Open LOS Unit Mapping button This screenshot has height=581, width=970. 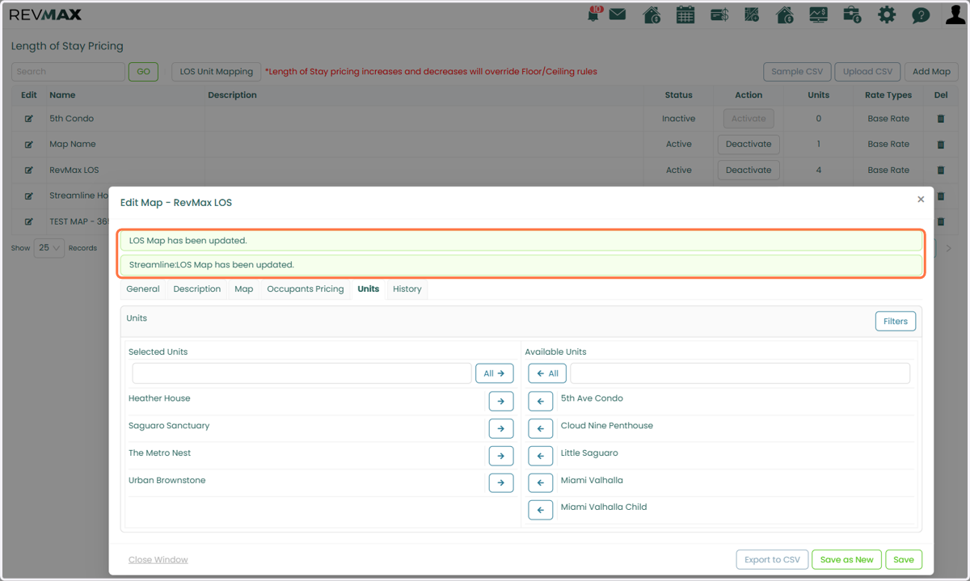coord(217,72)
